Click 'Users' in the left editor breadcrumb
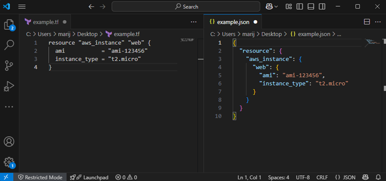This screenshot has height=181, width=386. click(x=44, y=34)
